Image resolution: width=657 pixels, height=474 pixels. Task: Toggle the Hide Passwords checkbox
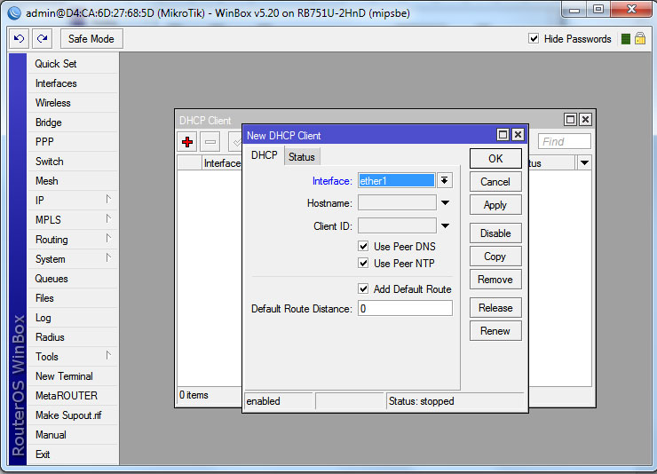(x=534, y=39)
